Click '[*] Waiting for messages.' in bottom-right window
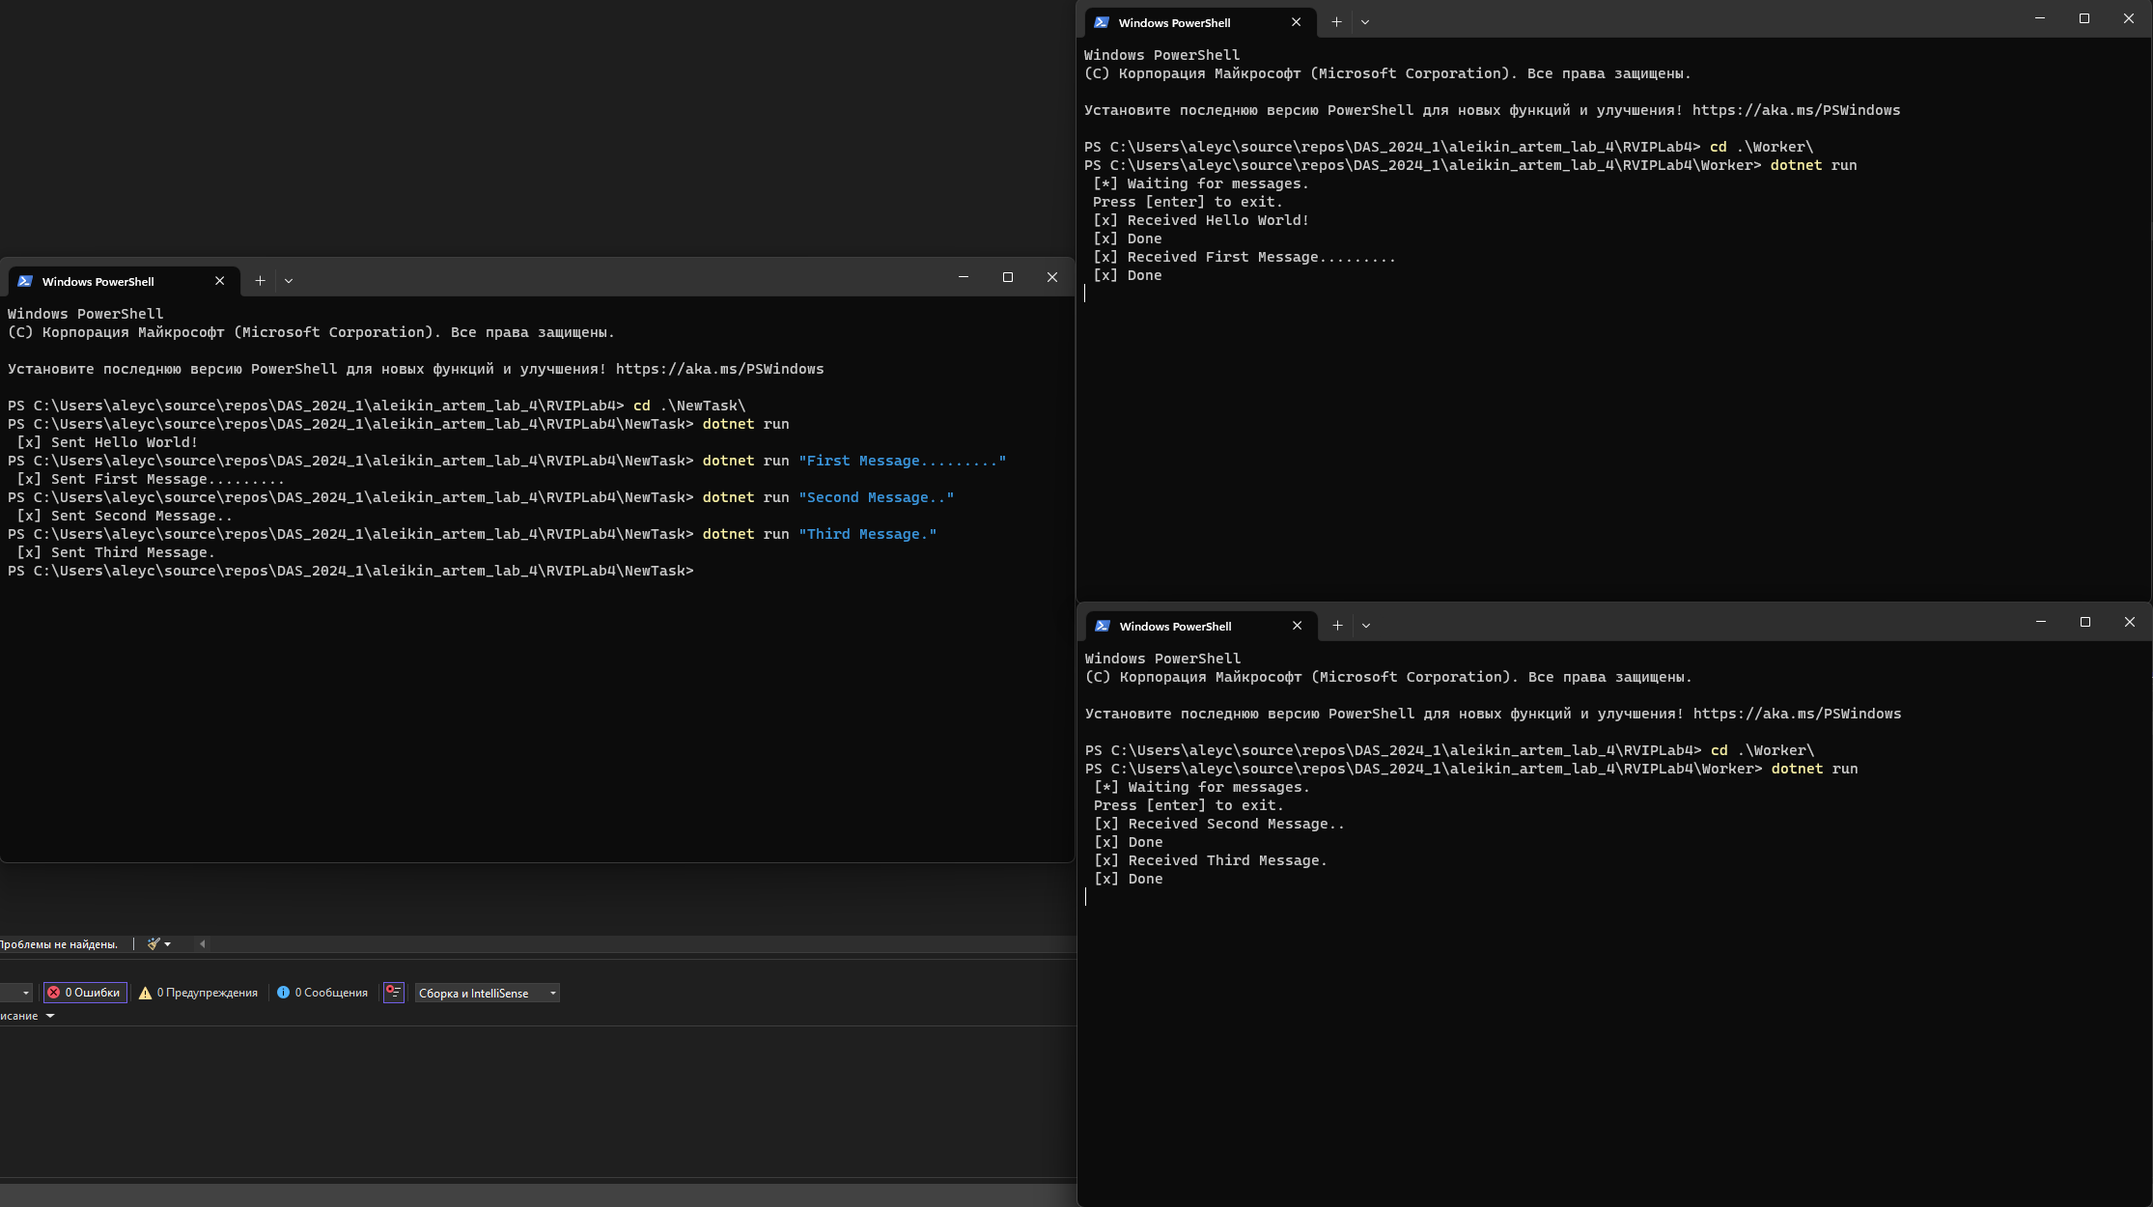This screenshot has width=2153, height=1207. point(1202,787)
